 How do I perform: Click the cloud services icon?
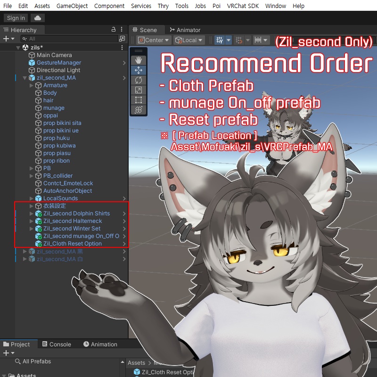click(38, 18)
